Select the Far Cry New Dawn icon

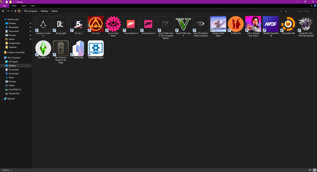113,24
